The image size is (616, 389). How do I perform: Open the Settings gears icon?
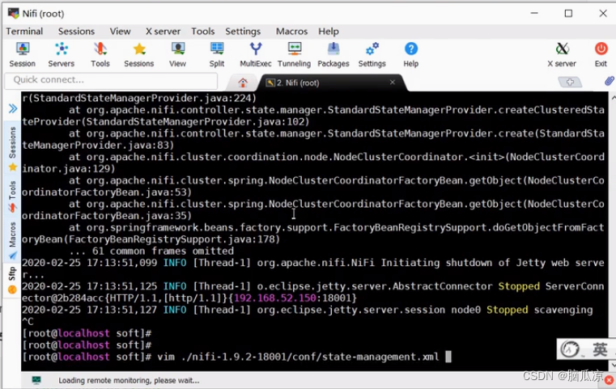(372, 54)
